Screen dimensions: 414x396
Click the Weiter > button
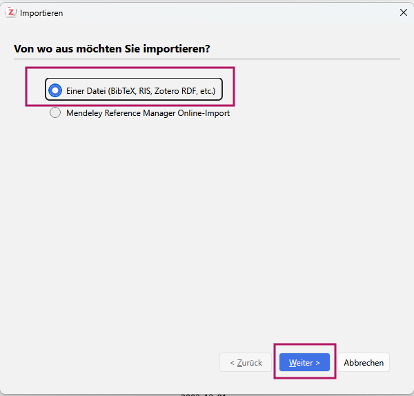pyautogui.click(x=304, y=362)
